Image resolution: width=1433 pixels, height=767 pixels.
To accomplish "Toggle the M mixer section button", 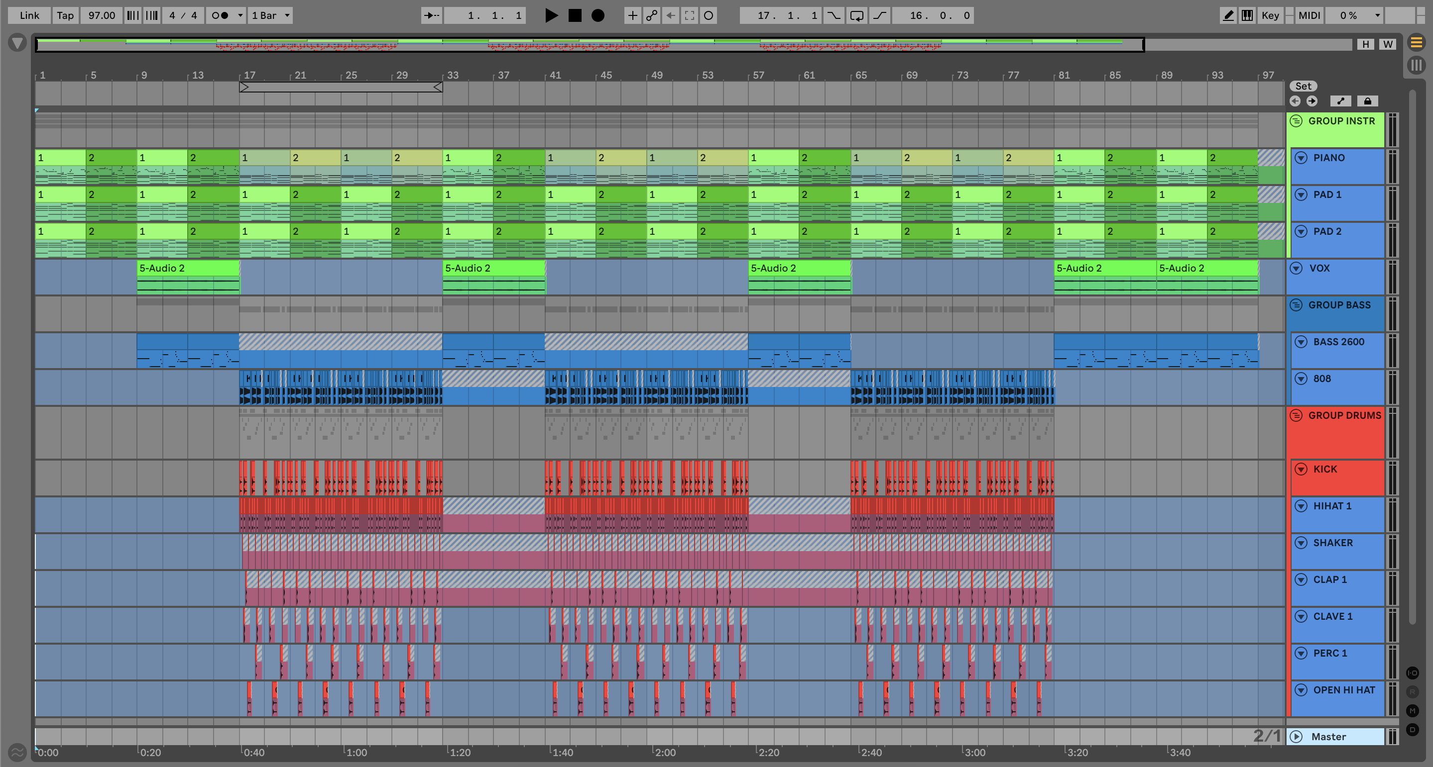I will point(1413,711).
